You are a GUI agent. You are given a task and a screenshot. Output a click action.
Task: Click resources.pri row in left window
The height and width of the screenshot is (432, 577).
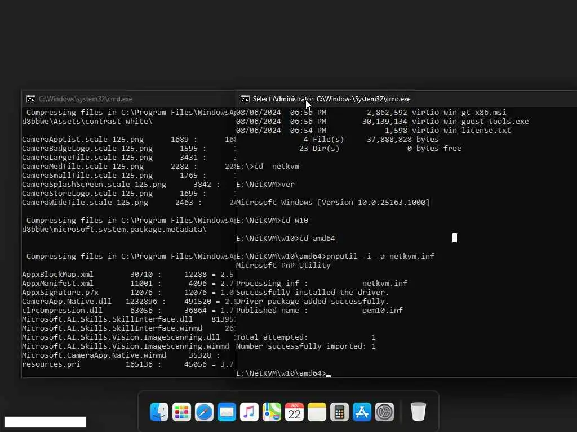(x=128, y=364)
